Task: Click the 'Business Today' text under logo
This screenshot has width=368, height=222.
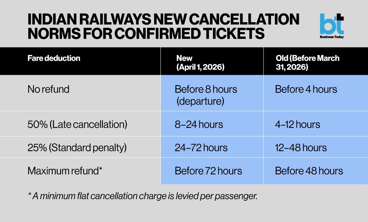Action: (x=332, y=37)
